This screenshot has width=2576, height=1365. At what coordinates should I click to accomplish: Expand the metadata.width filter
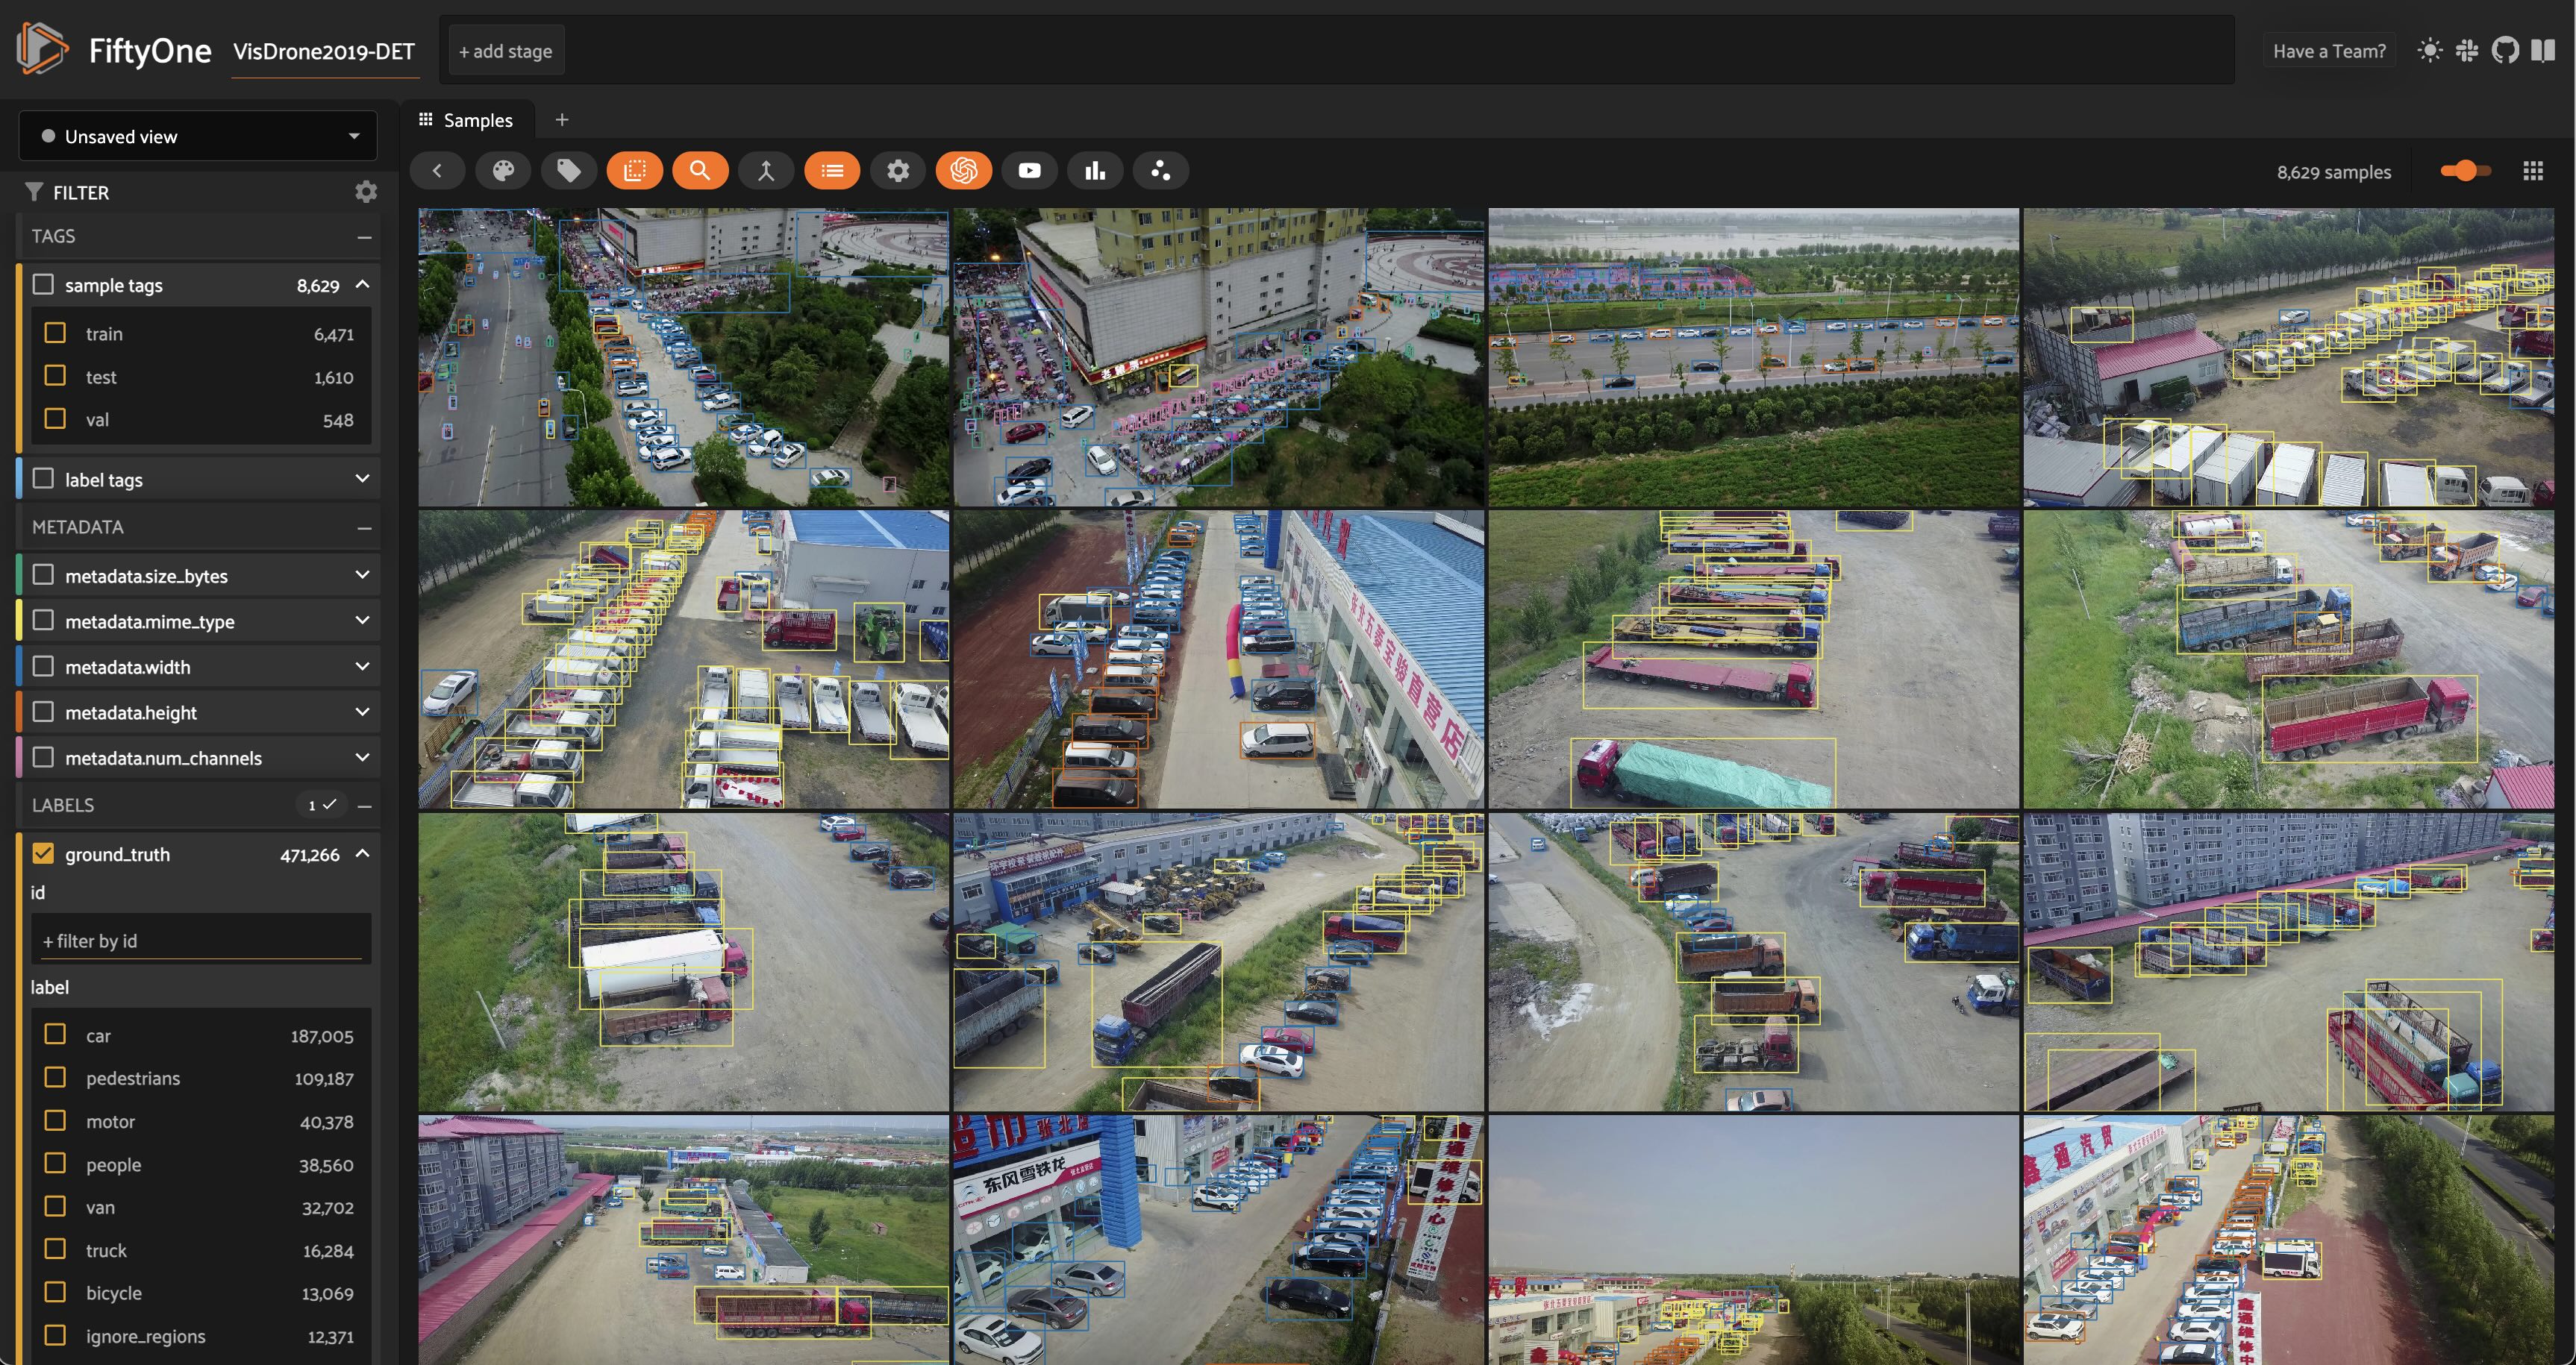pyautogui.click(x=362, y=667)
